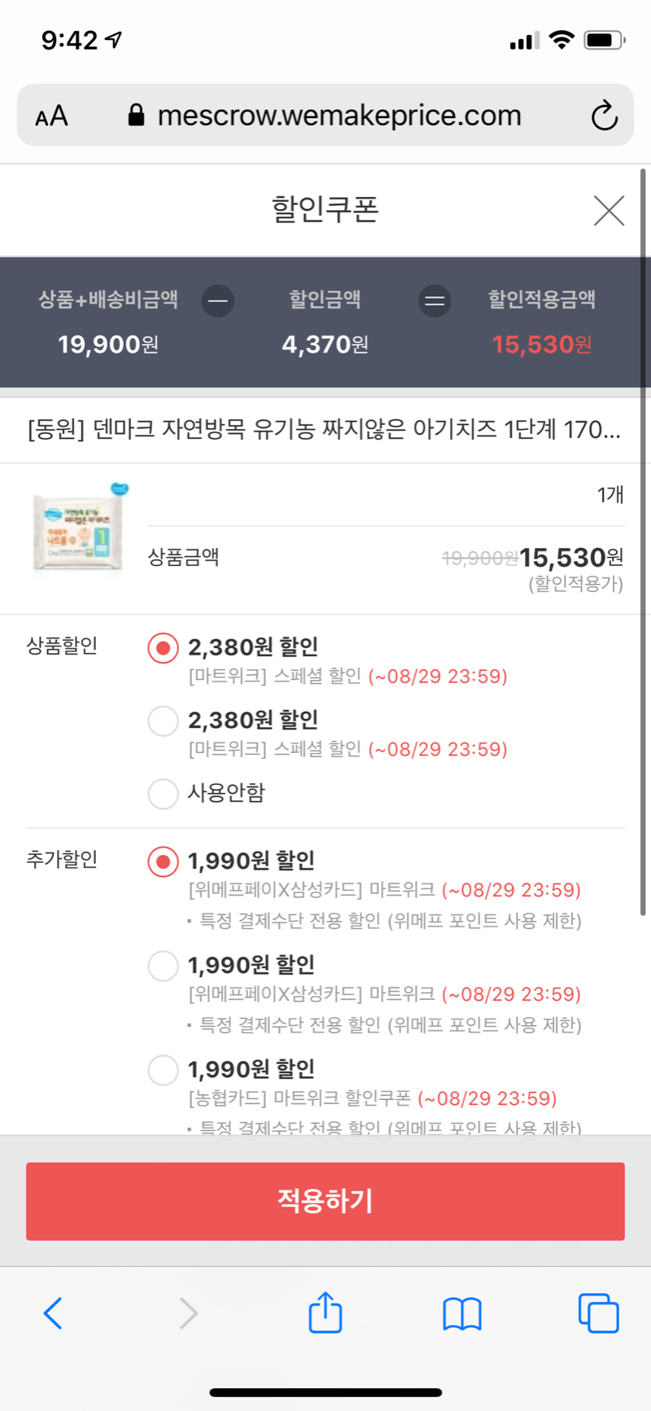Viewport: 651px width, 1411px height.
Task: Open the AA reader text settings
Action: point(51,116)
